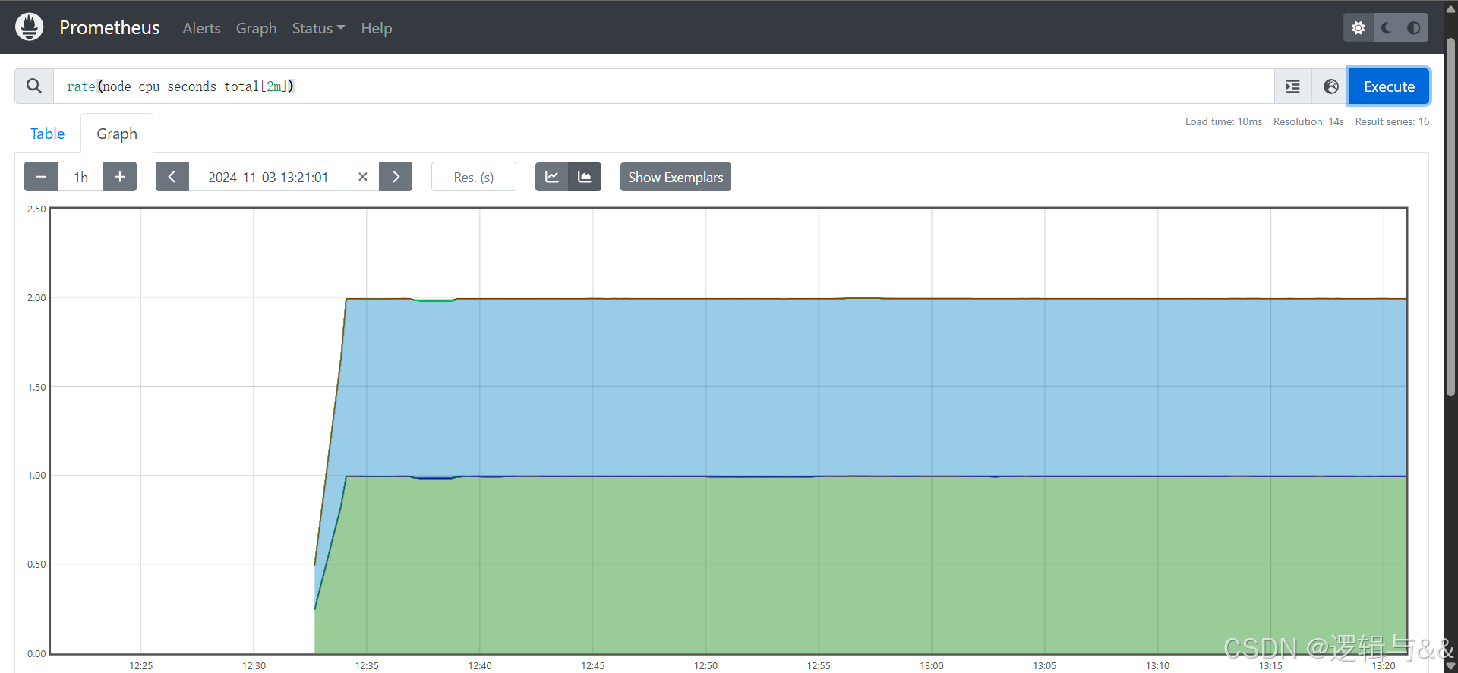Viewport: 1458px width, 673px height.
Task: Click the 2.00 y-axis label
Action: click(x=36, y=297)
